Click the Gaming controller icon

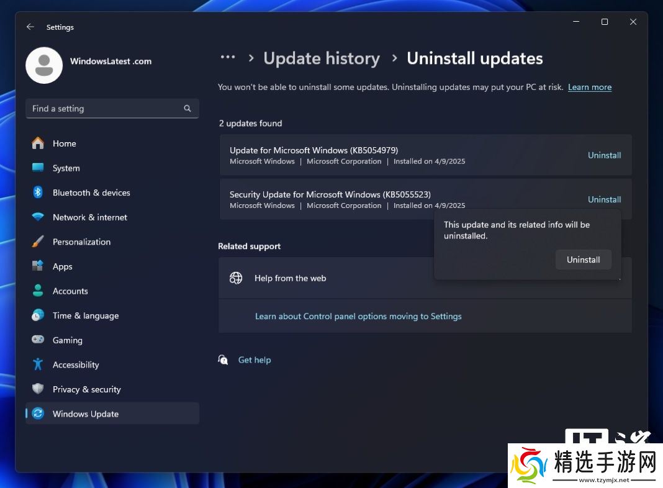[x=38, y=340]
